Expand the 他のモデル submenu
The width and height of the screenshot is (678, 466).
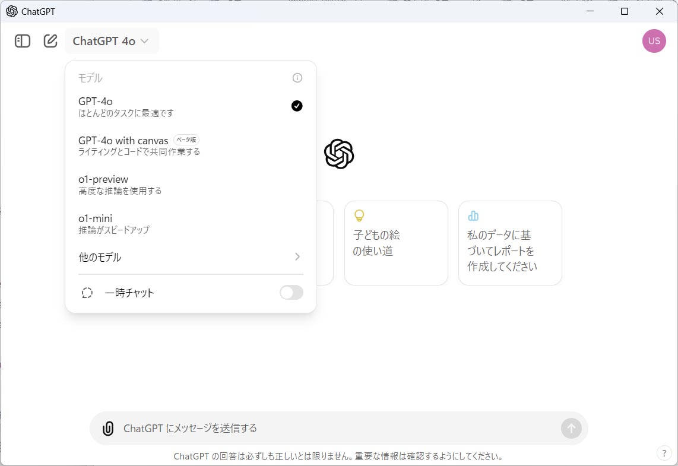click(190, 257)
